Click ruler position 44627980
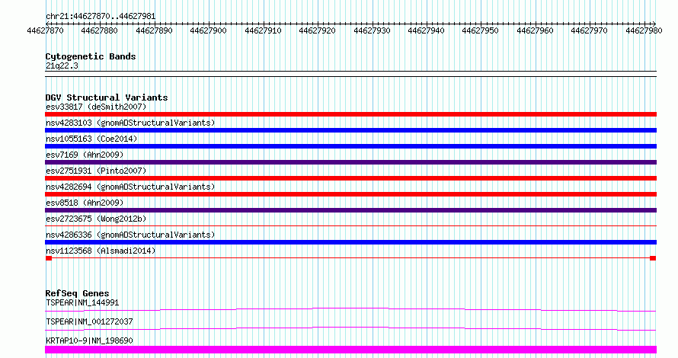 [644, 30]
